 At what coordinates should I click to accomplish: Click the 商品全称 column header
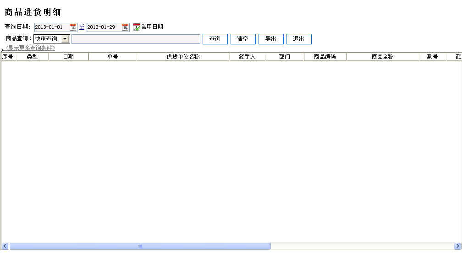(x=383, y=57)
